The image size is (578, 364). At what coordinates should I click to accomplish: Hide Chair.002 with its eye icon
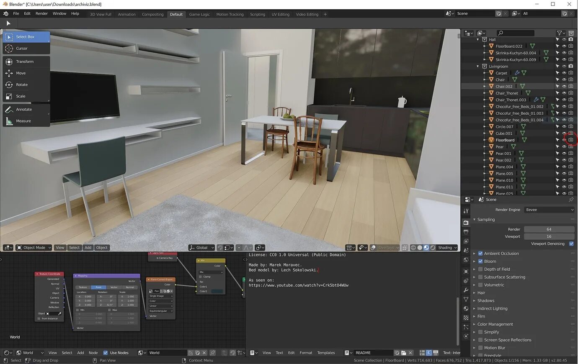pyautogui.click(x=564, y=86)
